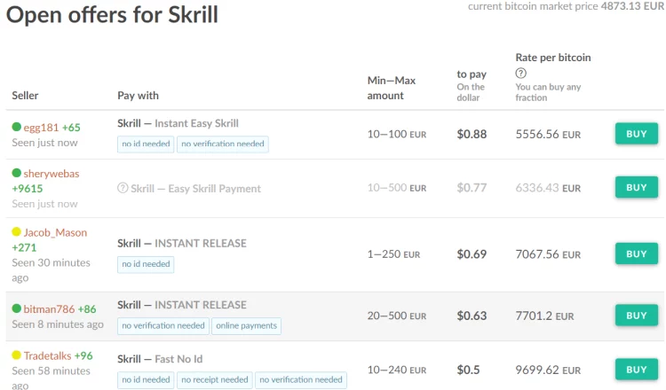Click green status dot next to sherywebas
666x390 pixels.
click(17, 173)
